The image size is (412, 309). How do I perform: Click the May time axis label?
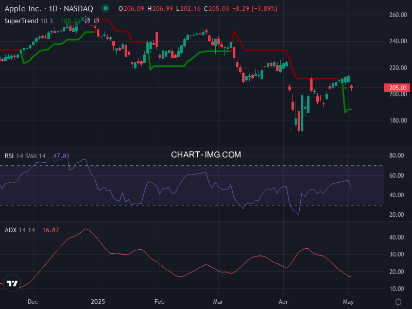pos(348,302)
